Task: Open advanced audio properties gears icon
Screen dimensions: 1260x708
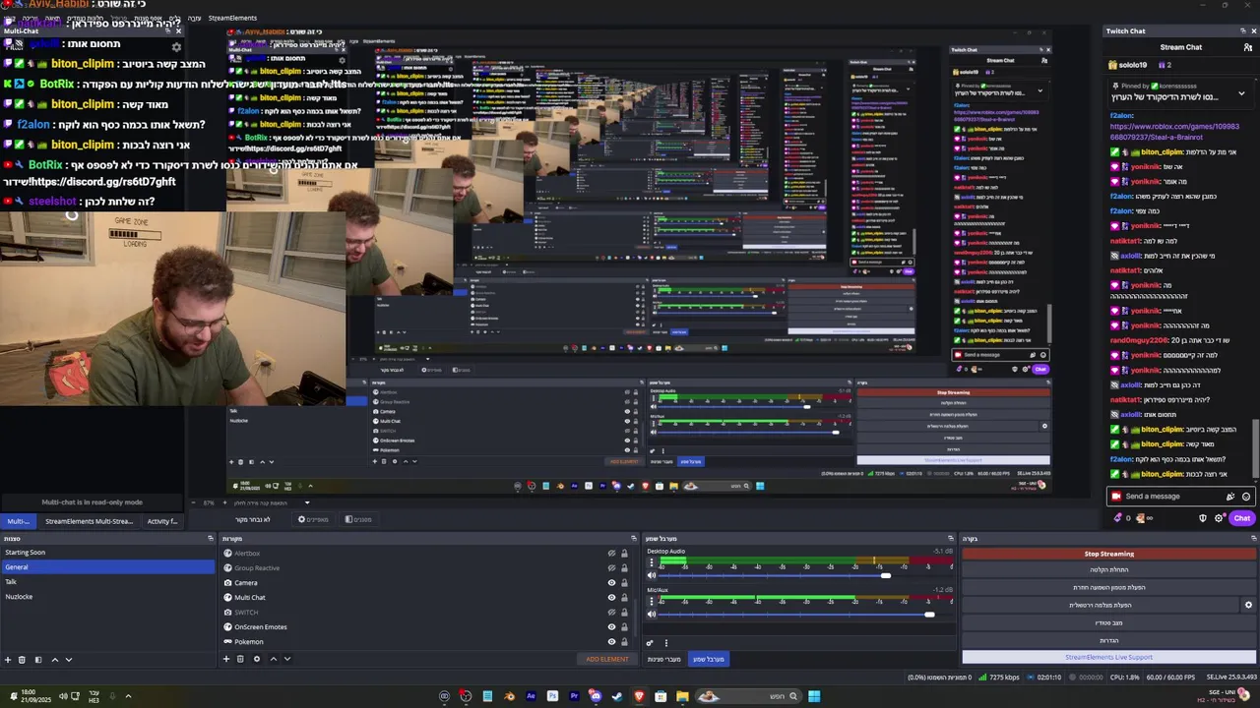Action: point(650,643)
